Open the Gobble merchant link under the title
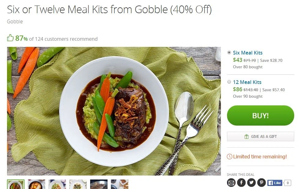This screenshot has width=304, height=189. pyautogui.click(x=15, y=21)
